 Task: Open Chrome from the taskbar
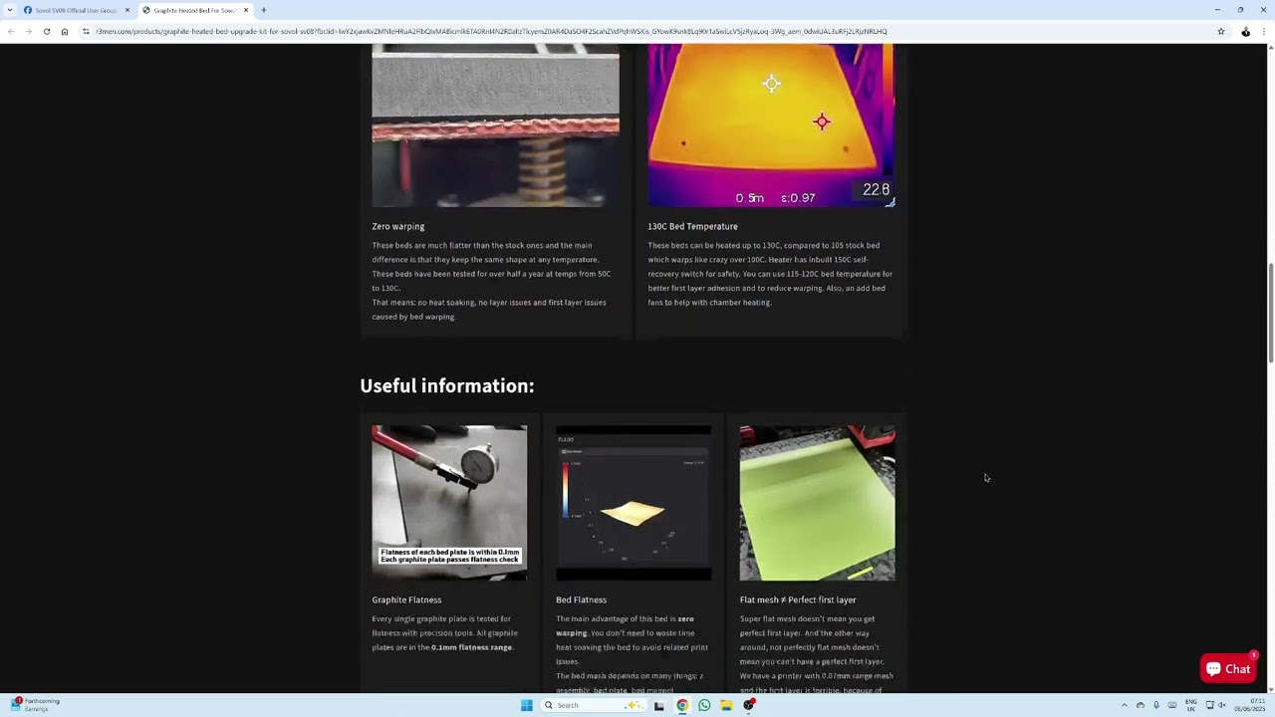click(682, 705)
